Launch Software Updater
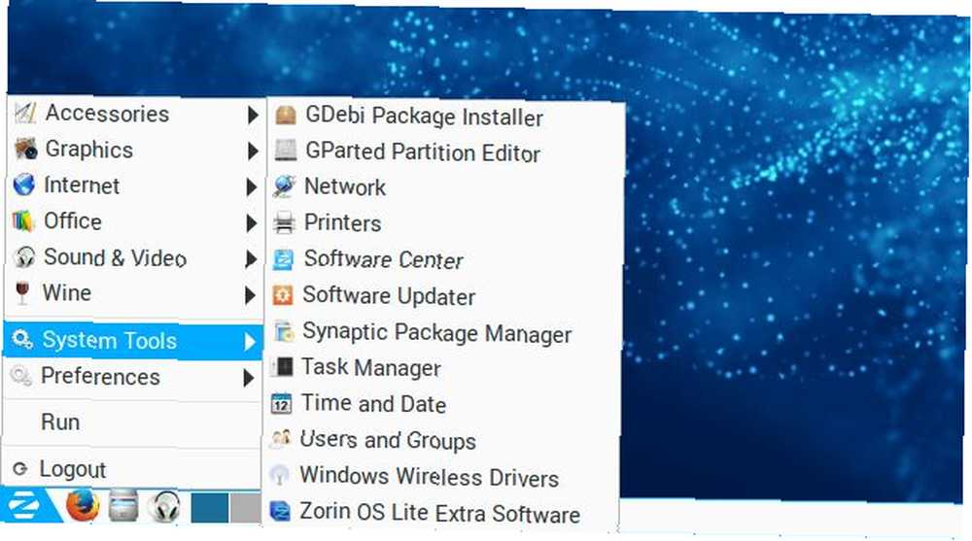 click(x=442, y=295)
